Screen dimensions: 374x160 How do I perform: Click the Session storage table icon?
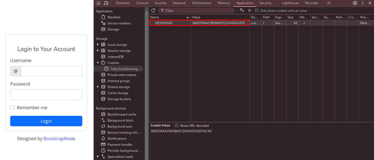coord(103,50)
